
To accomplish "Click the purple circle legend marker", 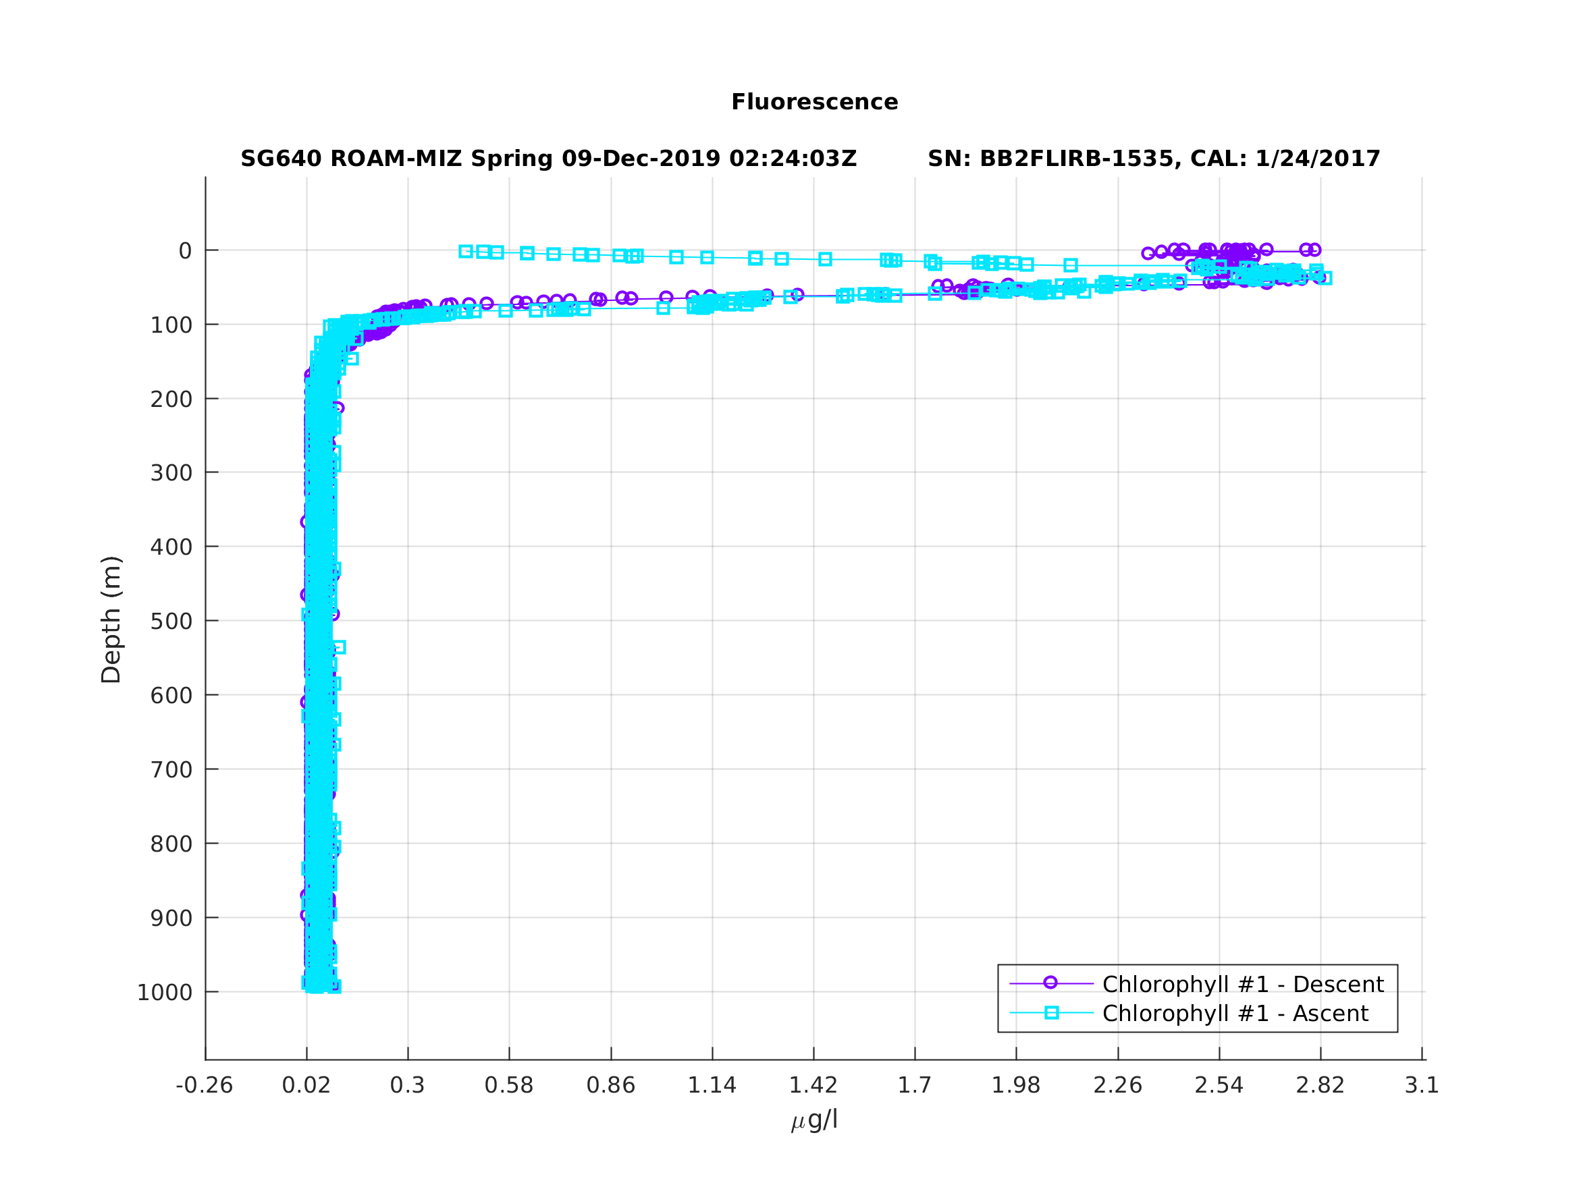I will [x=1050, y=983].
